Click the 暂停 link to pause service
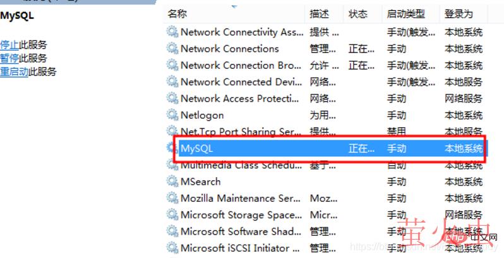Image resolution: width=504 pixels, height=258 pixels. click(9, 58)
